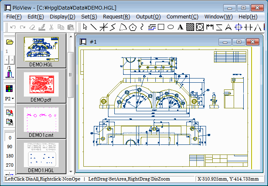Image resolution: width=268 pixels, height=186 pixels.
Task: Pick the rectangle shape tool
Action: coord(161,27)
